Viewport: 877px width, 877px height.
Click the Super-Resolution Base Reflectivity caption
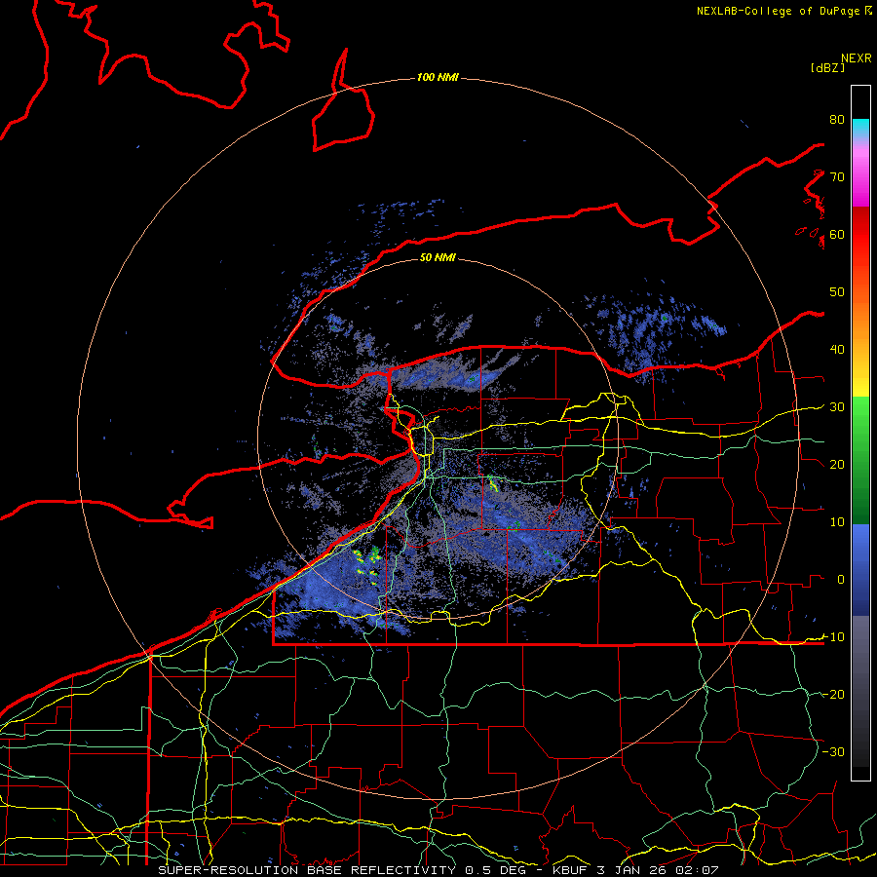[x=307, y=870]
